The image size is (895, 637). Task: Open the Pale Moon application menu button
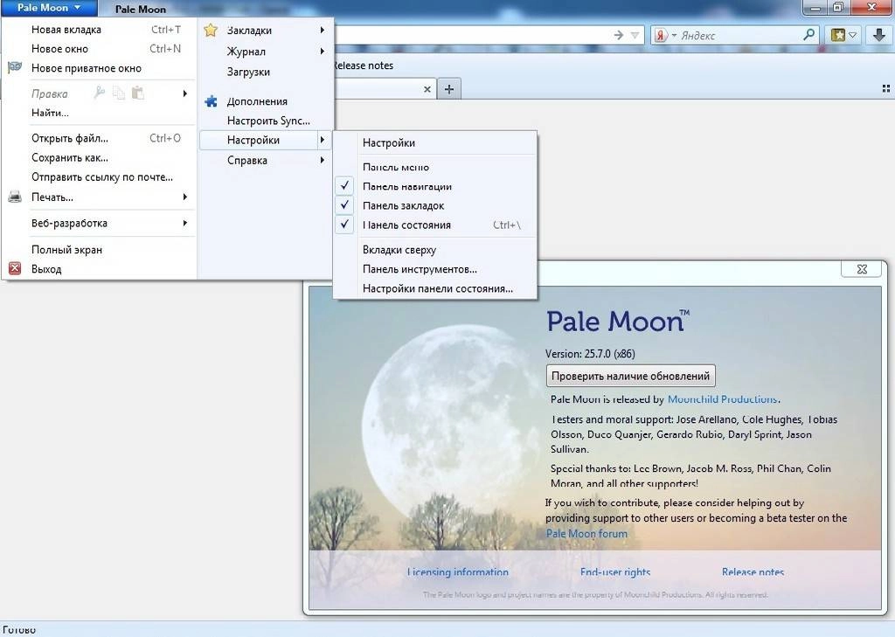[x=49, y=8]
